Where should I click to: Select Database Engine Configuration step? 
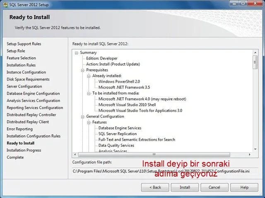point(33,93)
